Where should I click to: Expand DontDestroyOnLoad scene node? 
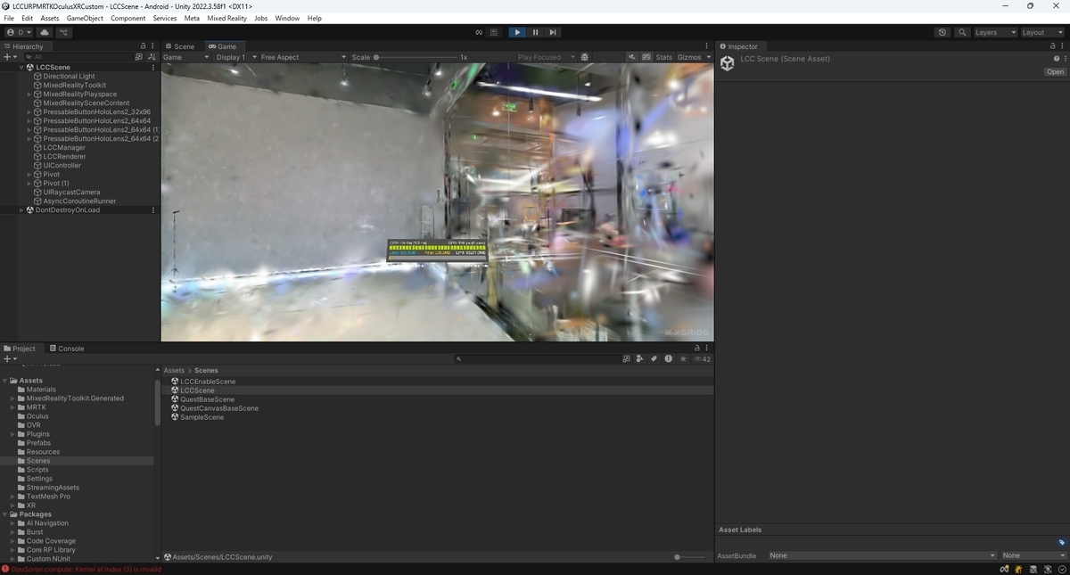point(21,209)
